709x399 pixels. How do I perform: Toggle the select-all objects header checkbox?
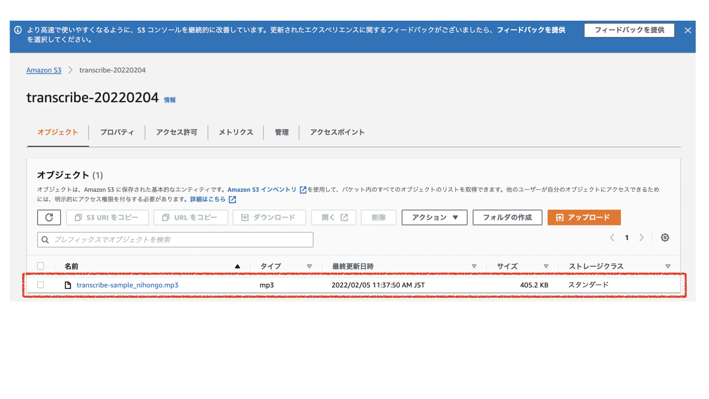(x=41, y=266)
